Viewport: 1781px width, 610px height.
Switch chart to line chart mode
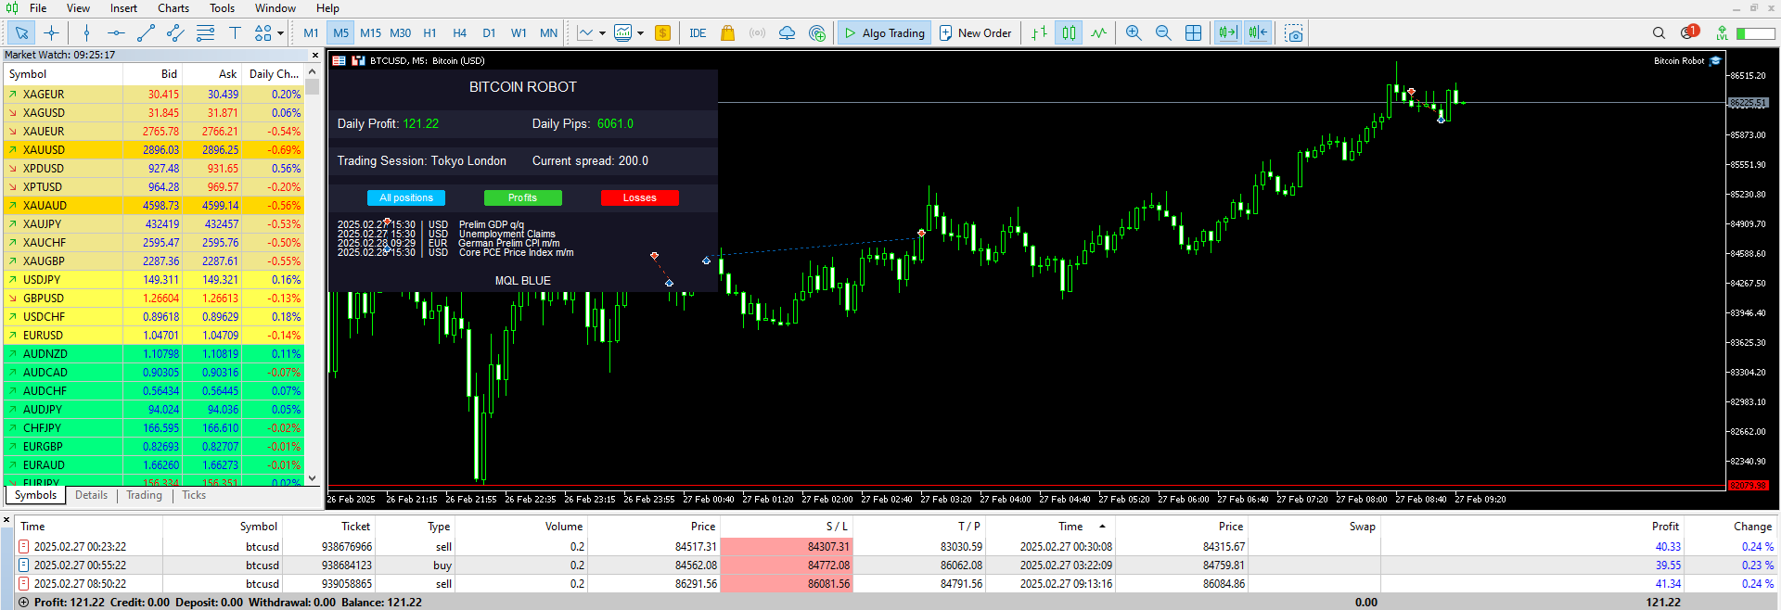pos(1098,33)
